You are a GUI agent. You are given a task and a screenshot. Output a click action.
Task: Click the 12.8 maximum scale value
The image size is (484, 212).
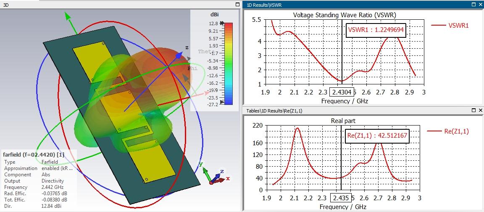pos(213,24)
